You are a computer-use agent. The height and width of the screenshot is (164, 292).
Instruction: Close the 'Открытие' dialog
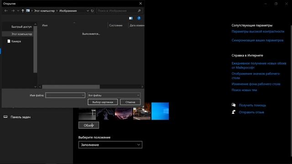click(141, 4)
